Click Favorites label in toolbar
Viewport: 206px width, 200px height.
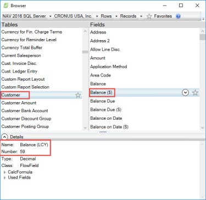163,16
